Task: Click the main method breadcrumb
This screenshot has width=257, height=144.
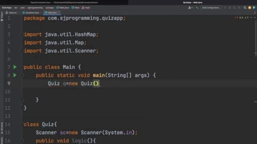Action: (86, 8)
